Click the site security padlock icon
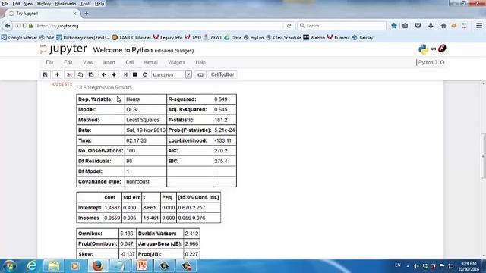This screenshot has height=273, width=486. coord(30,26)
